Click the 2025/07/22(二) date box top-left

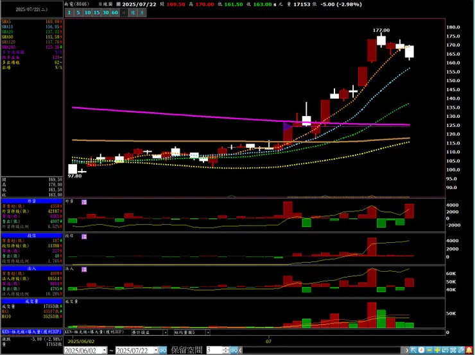(x=32, y=10)
